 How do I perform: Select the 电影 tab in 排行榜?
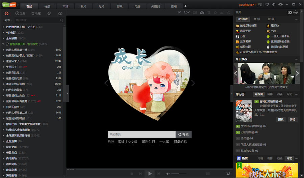[270, 94]
